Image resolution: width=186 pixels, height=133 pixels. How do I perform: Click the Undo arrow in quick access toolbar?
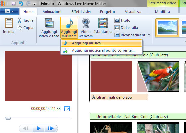21,4
